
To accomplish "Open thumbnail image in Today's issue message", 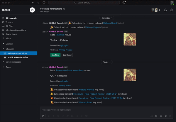I will [x=130, y=75].
